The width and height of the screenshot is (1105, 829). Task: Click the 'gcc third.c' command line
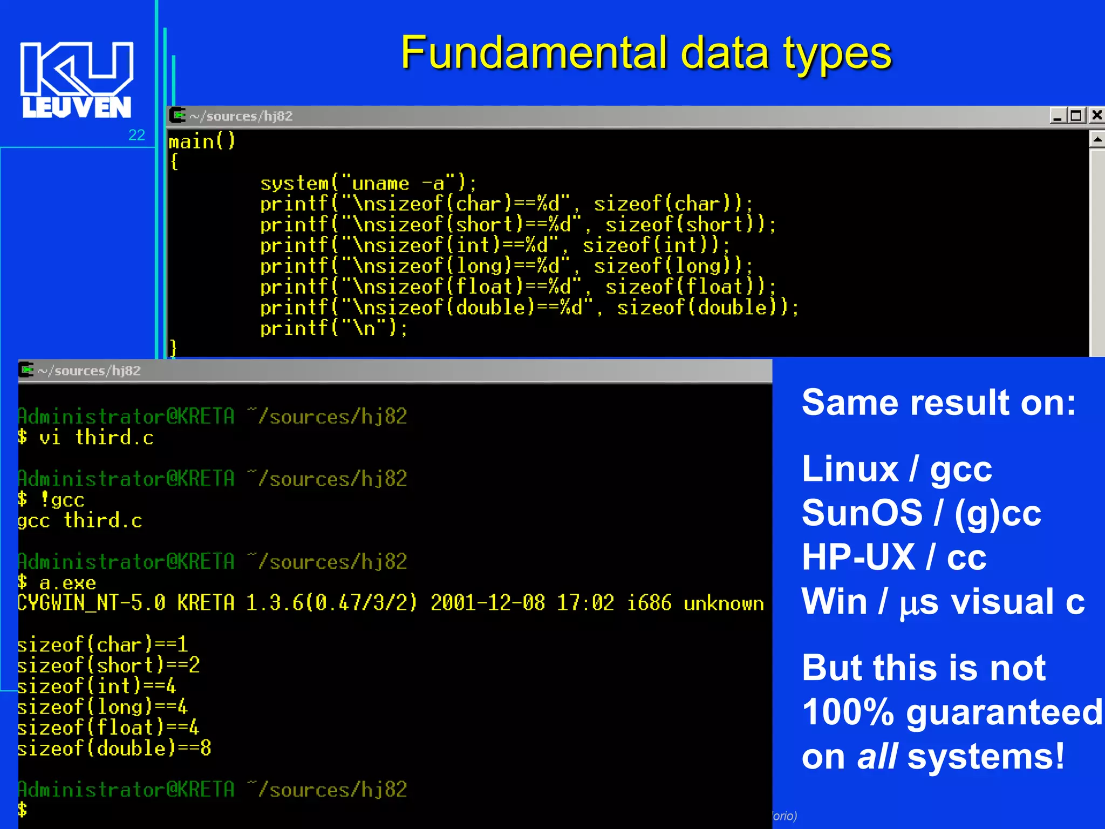coord(80,520)
